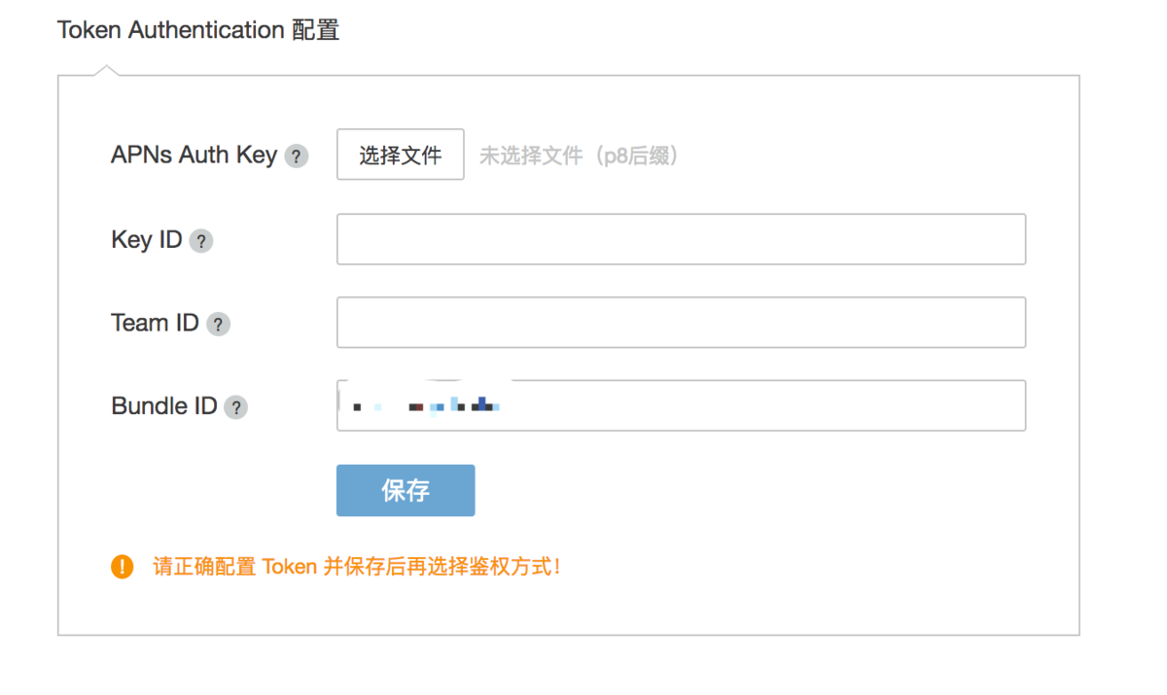This screenshot has width=1167, height=695.
Task: Click the Key ID question mark icon
Action: (x=200, y=240)
